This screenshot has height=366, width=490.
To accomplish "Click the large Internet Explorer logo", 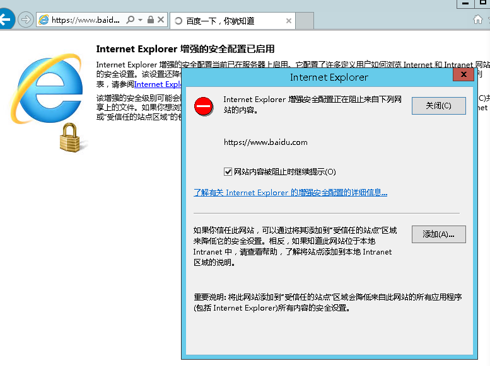I will pyautogui.click(x=47, y=89).
